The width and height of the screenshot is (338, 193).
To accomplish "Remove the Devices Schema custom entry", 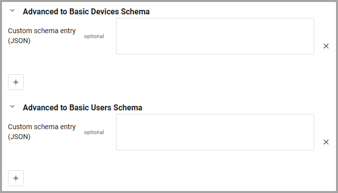I will pos(326,46).
